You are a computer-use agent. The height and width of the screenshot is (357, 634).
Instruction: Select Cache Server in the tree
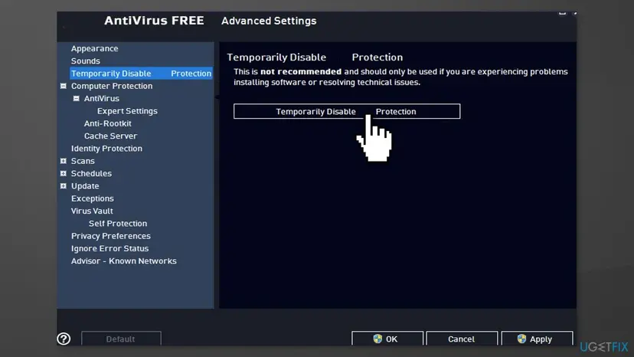click(110, 136)
